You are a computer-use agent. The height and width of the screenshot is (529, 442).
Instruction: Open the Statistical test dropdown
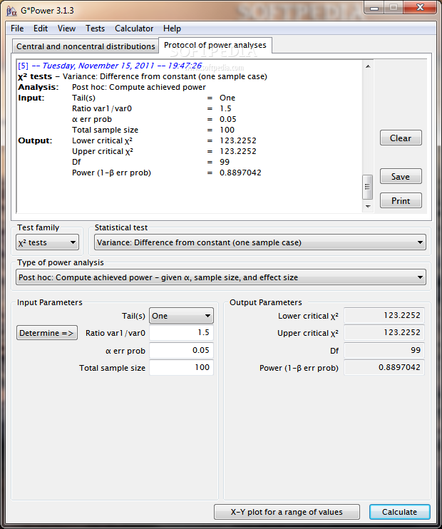259,242
